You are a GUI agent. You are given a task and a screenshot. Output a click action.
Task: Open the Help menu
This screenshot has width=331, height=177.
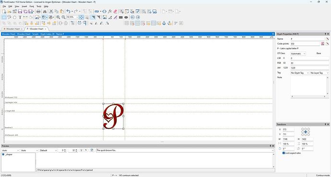[x=46, y=7]
